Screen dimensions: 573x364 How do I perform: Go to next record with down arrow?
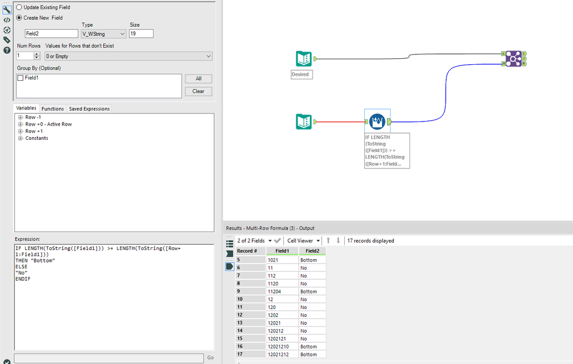338,241
